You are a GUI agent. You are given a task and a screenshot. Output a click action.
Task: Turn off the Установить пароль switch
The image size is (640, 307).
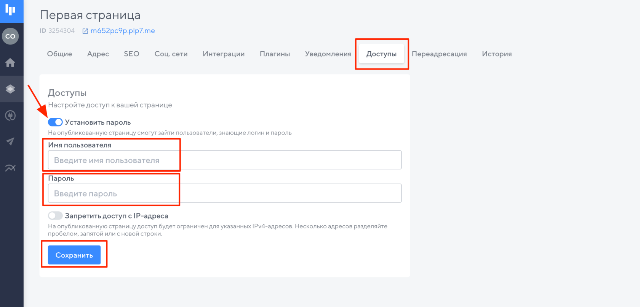click(55, 122)
